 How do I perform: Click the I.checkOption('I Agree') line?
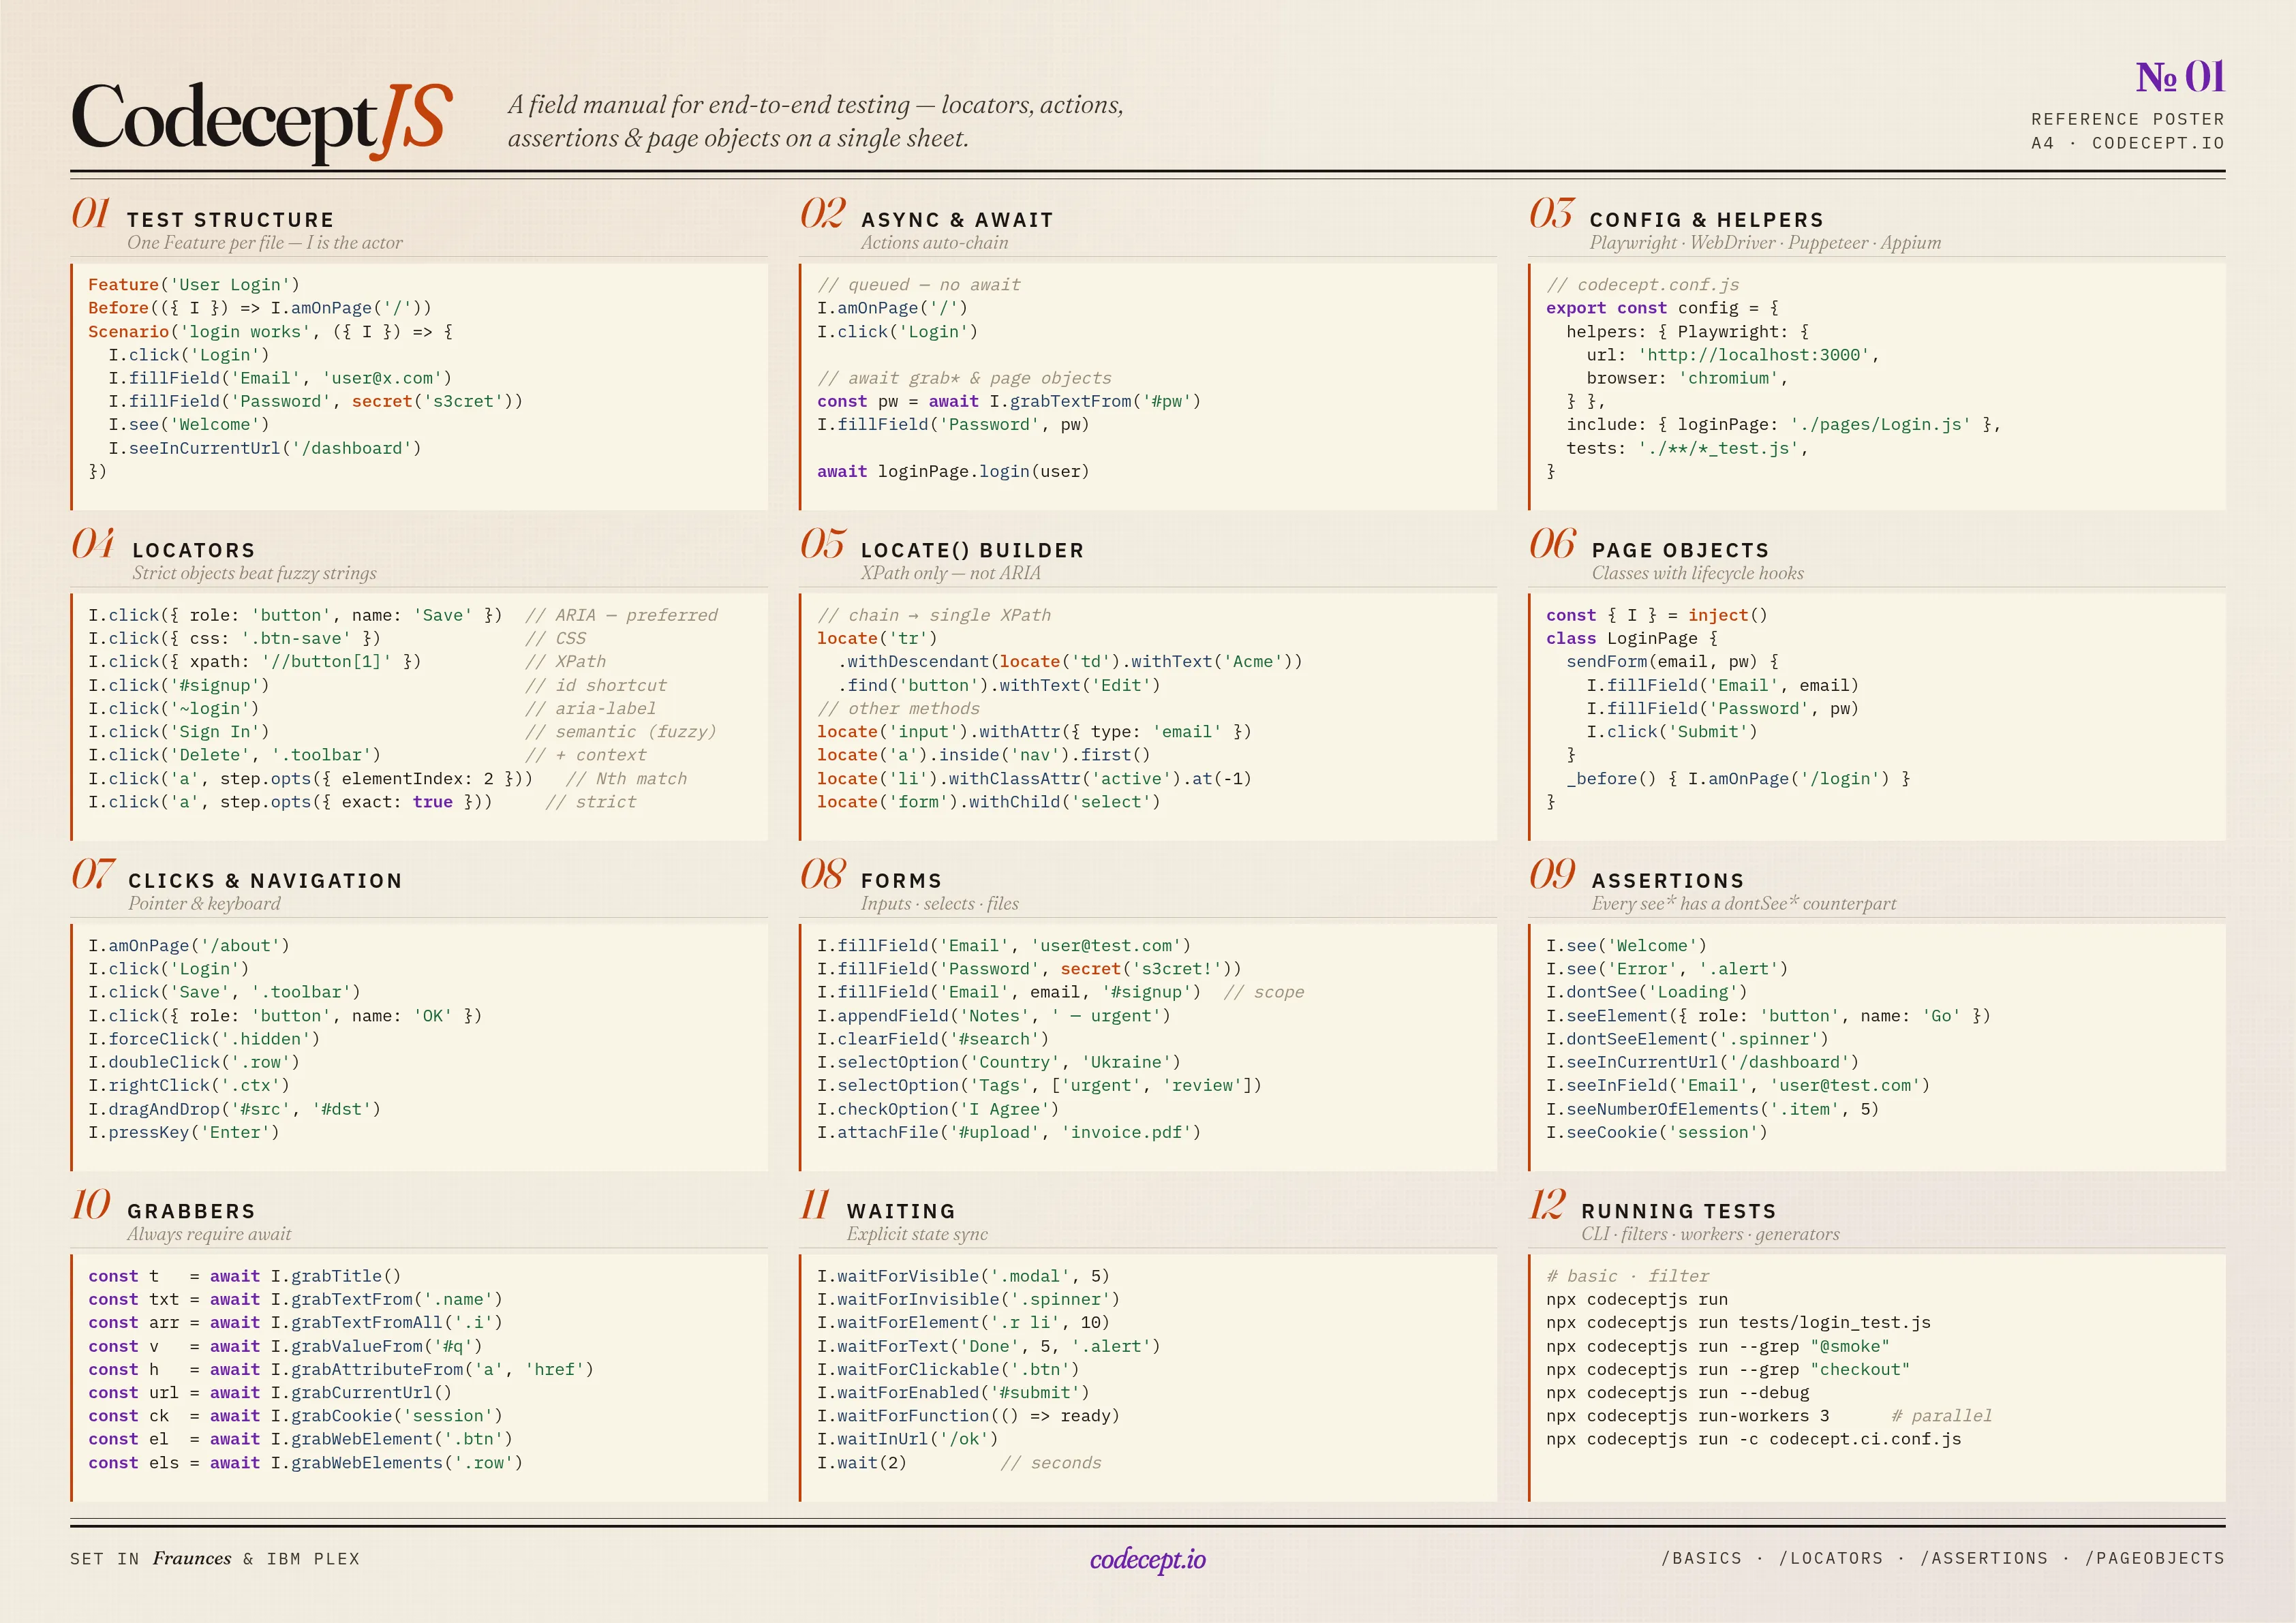tap(938, 1109)
